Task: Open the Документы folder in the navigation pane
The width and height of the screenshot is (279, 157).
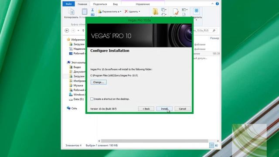Action: pyautogui.click(x=78, y=72)
